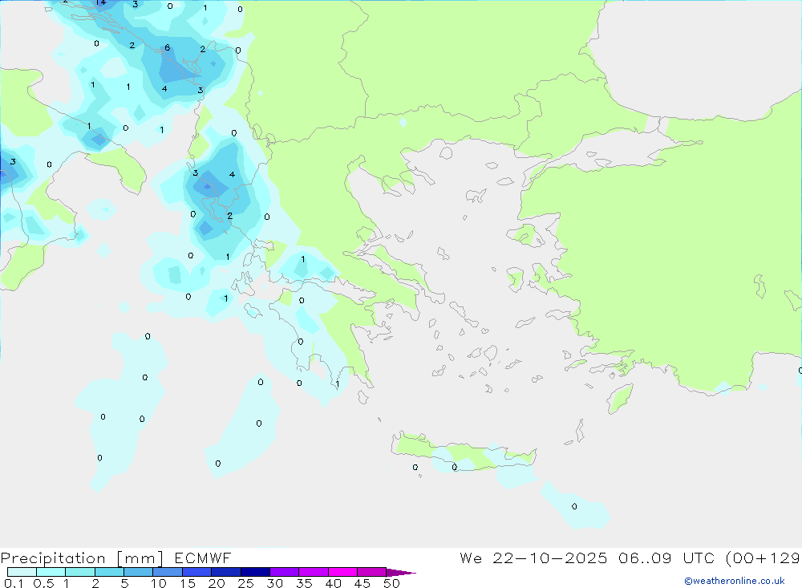Click the above-50 arrow tip of legend

(400, 573)
